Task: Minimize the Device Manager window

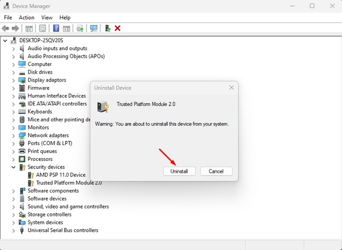Action: point(292,6)
